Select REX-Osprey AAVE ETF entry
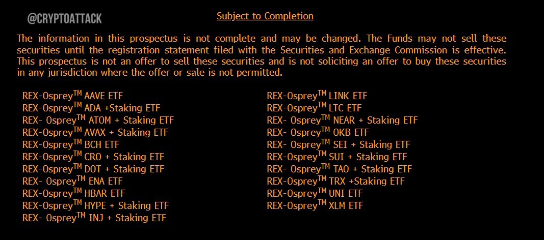Image resolution: width=544 pixels, height=240 pixels. tap(72, 96)
